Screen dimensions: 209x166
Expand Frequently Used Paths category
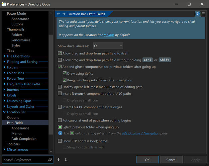pyautogui.click(x=4, y=84)
